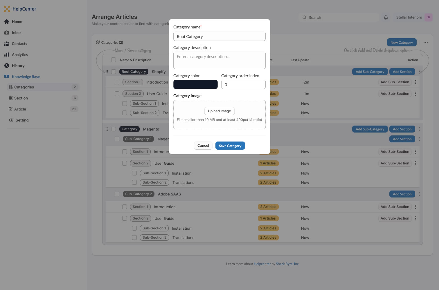Open the three-dot menu beside New Category
This screenshot has width=439, height=290.
tap(426, 42)
